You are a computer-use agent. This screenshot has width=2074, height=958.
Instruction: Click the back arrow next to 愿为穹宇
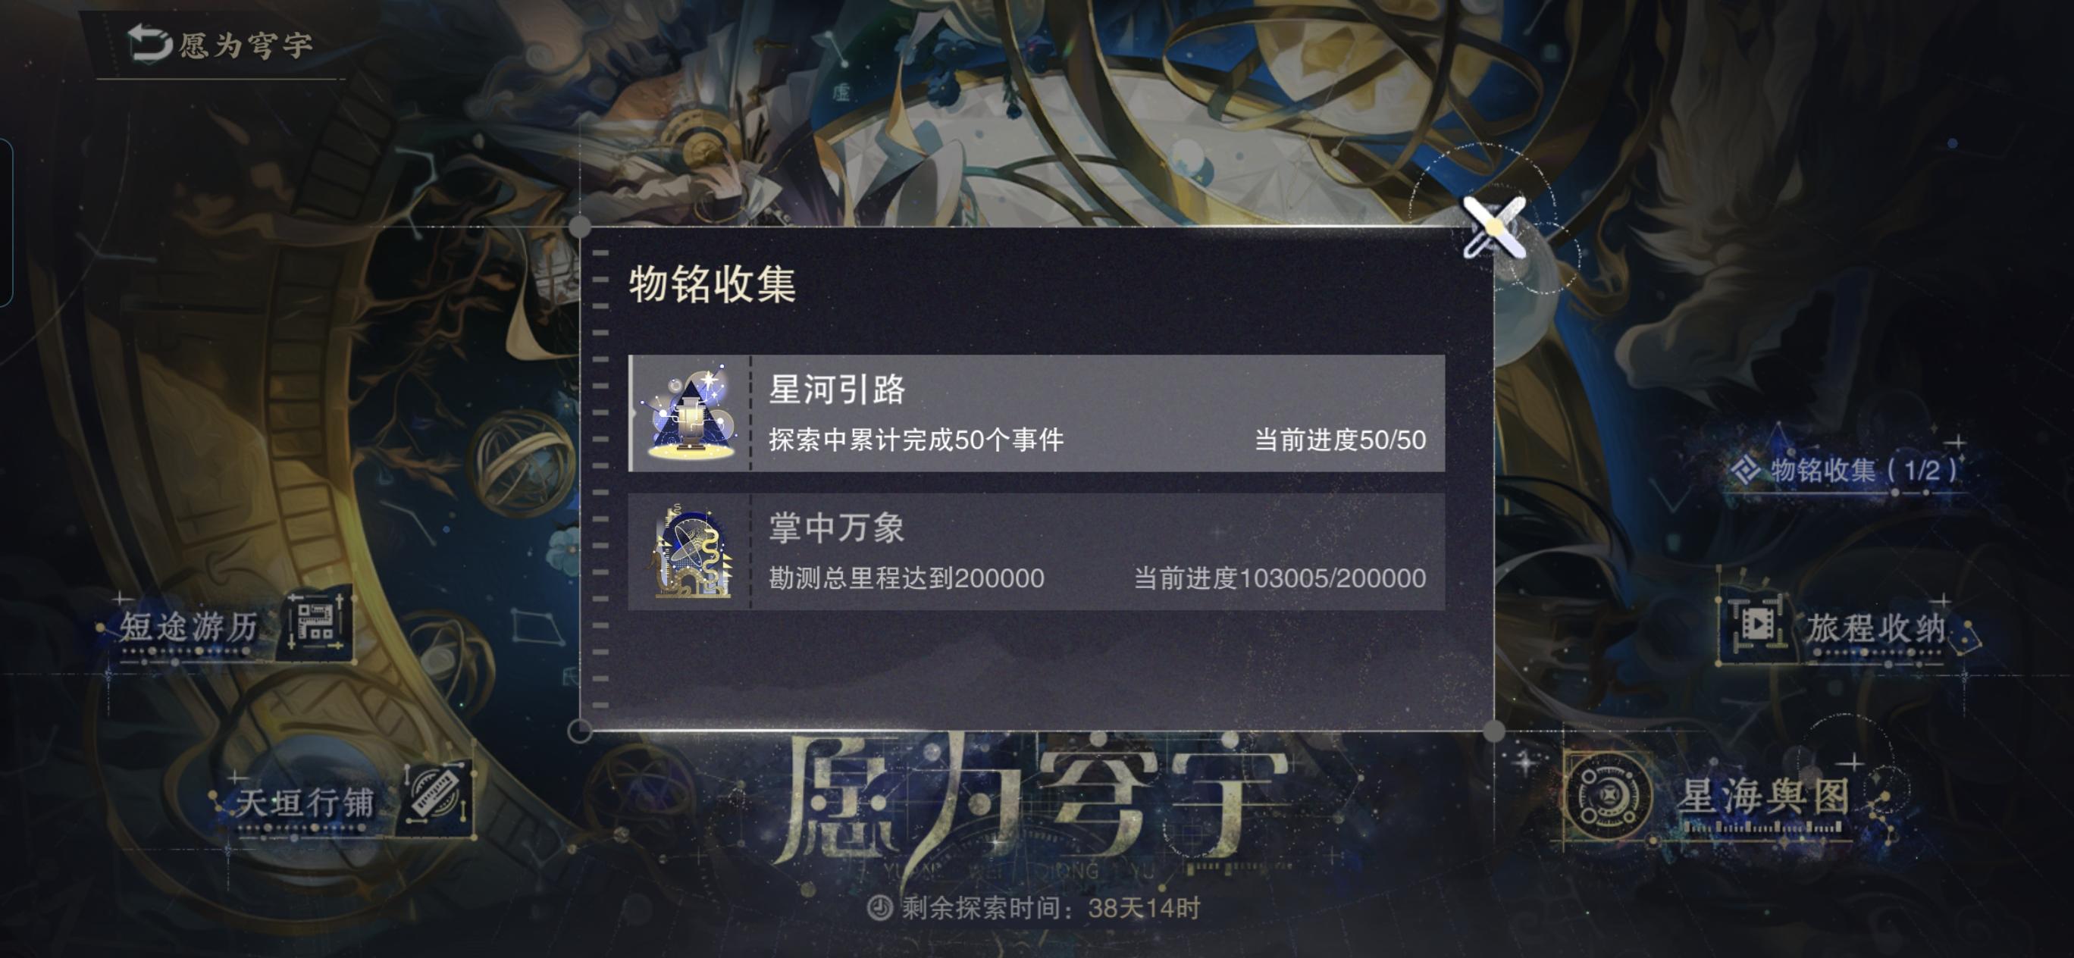[150, 42]
